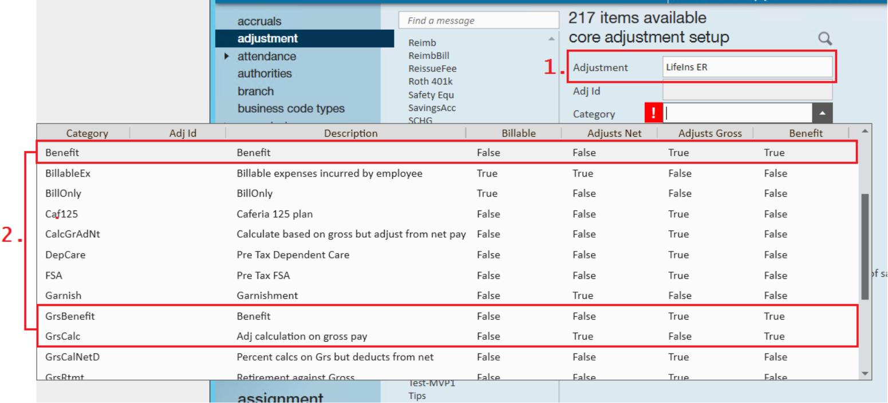888x403 pixels.
Task: Choose the FSA category row
Action: [x=448, y=275]
